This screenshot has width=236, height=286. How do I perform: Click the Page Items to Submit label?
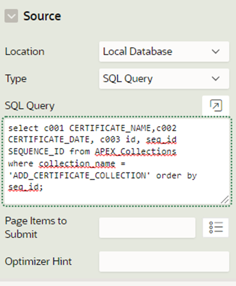click(36, 227)
